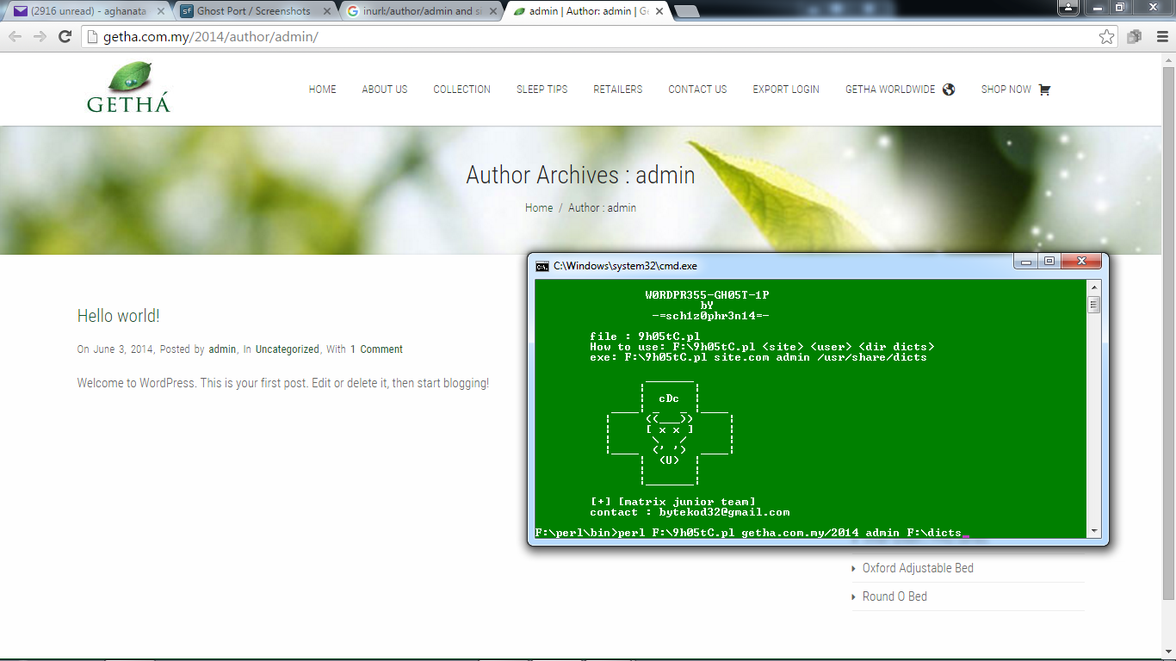Minimize the cmd.exe window
Image resolution: width=1176 pixels, height=661 pixels.
[1026, 262]
